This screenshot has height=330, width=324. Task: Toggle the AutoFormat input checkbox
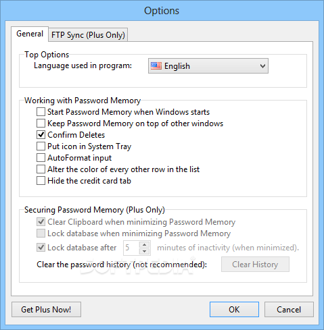click(x=41, y=158)
